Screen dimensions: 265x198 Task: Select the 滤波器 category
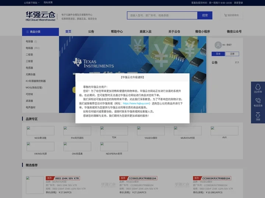tap(29, 101)
